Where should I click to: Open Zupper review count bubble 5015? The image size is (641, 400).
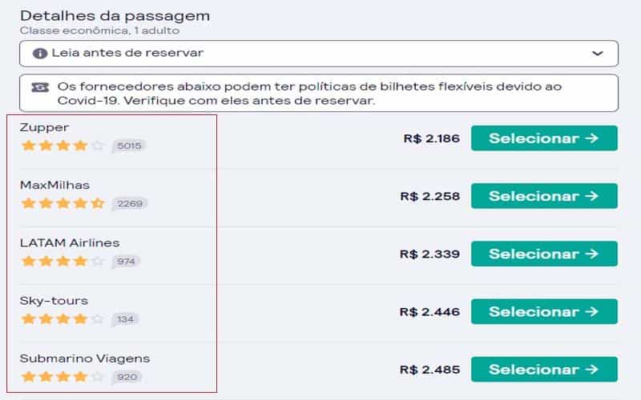tap(129, 146)
